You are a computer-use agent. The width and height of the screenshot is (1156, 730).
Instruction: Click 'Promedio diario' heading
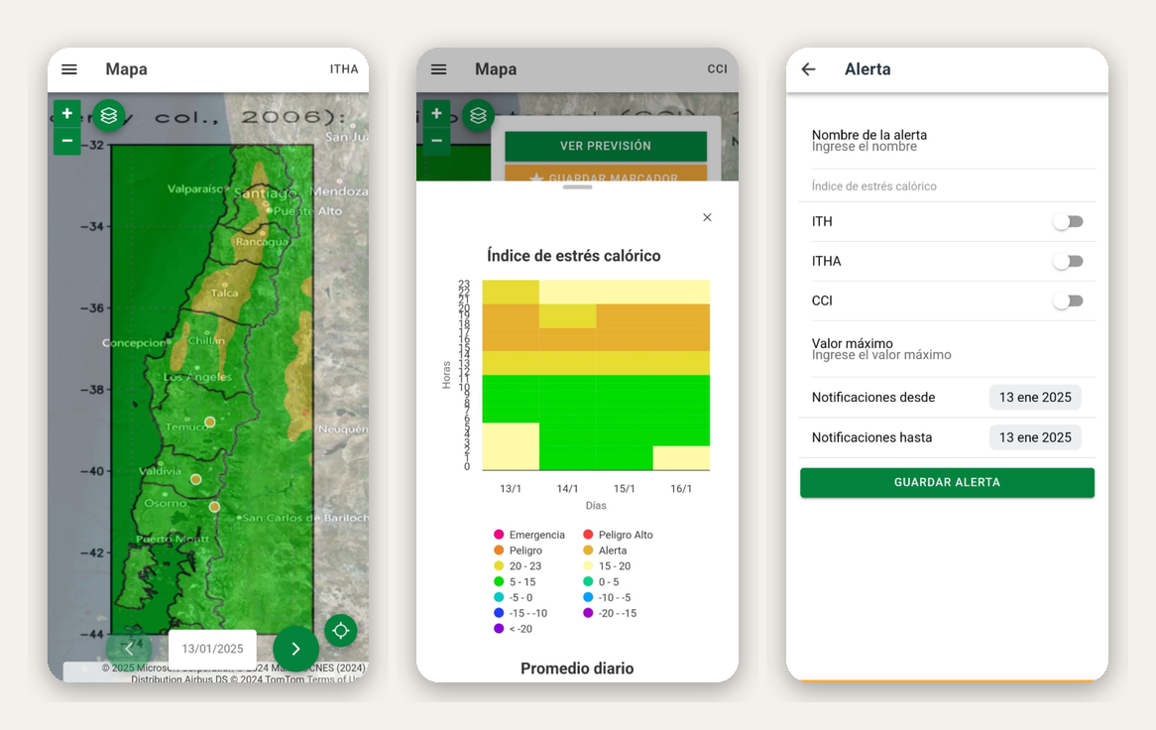(x=577, y=669)
